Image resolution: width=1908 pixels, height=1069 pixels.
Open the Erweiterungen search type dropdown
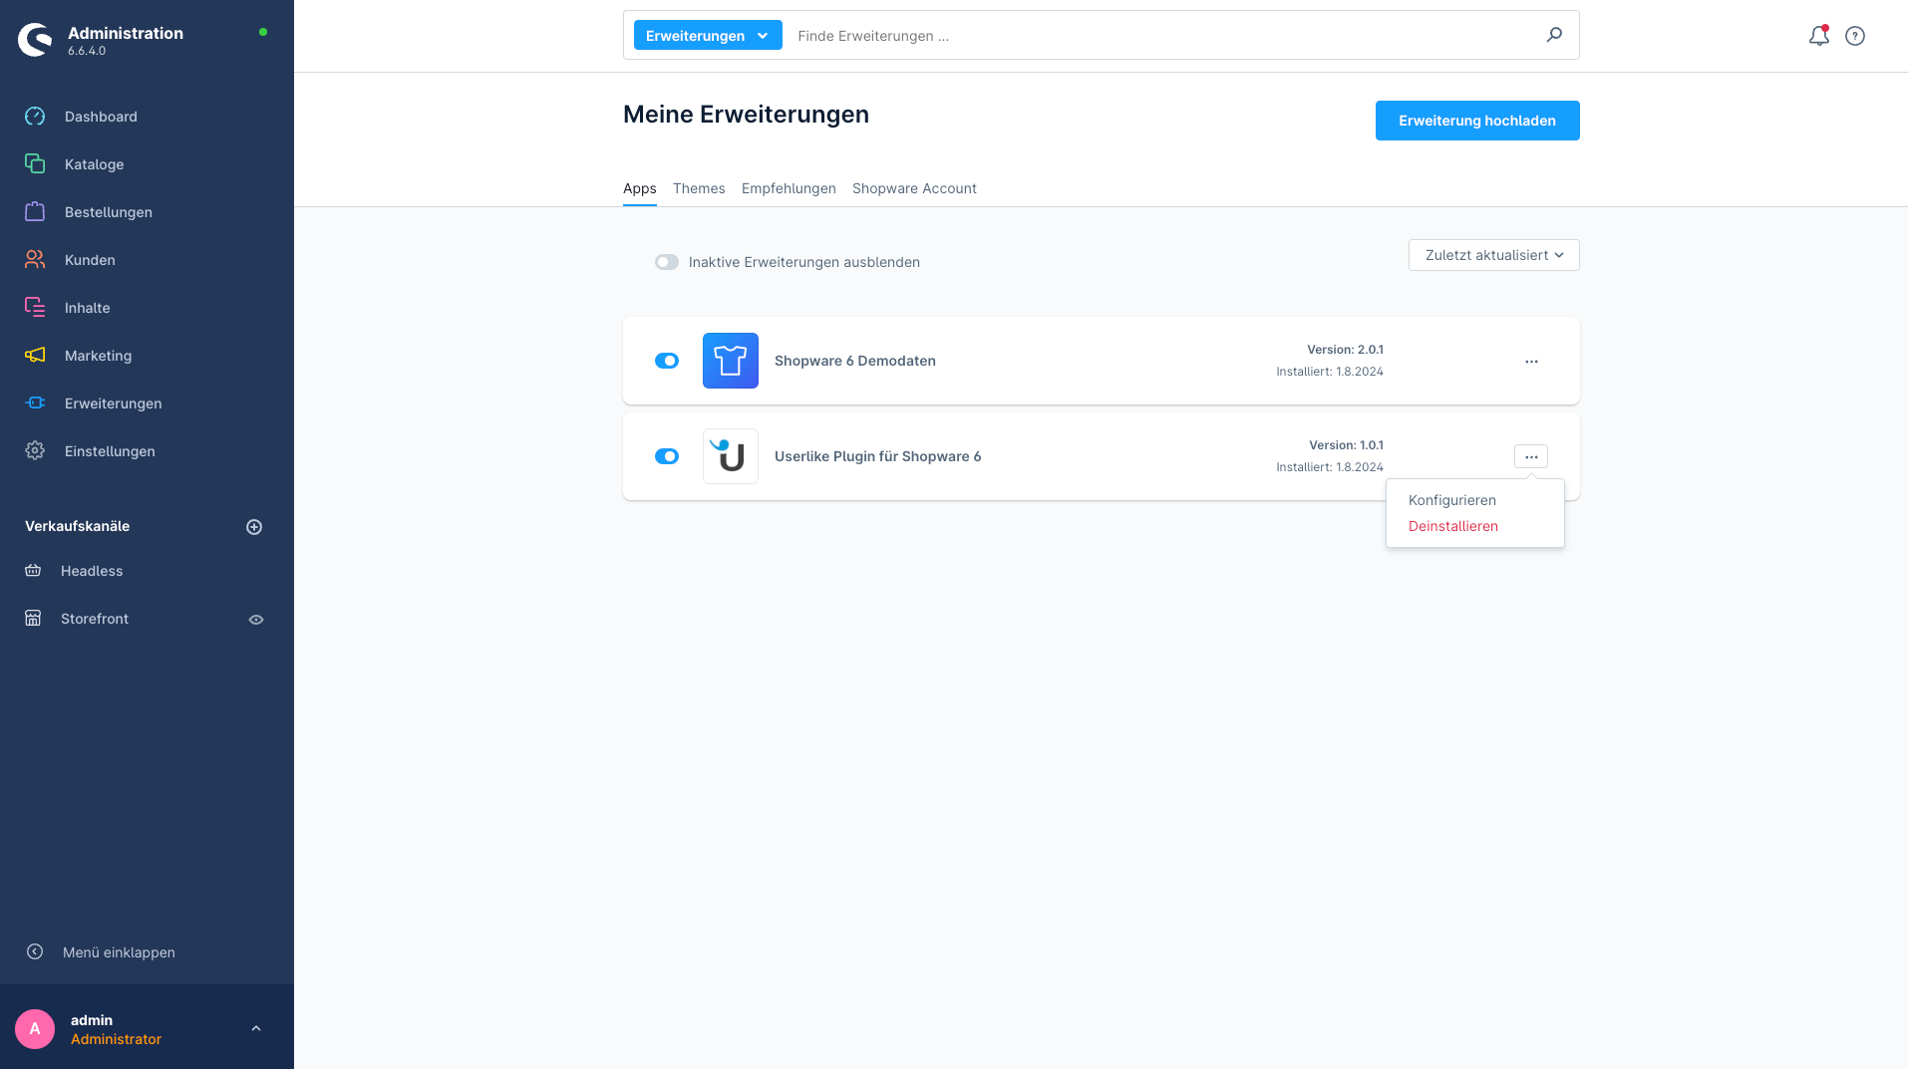tap(708, 35)
